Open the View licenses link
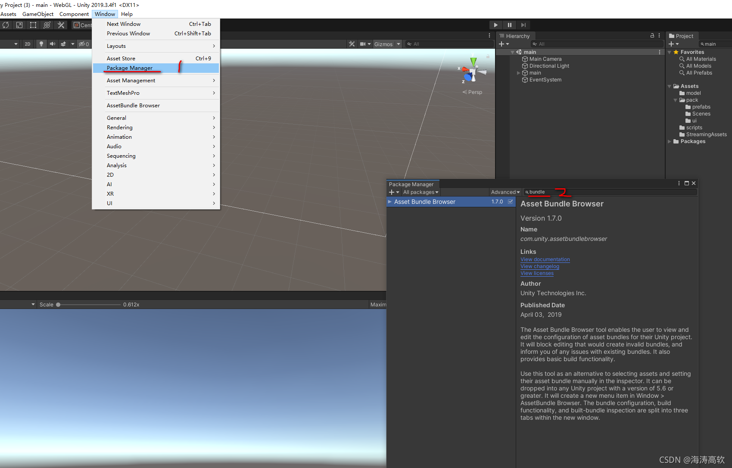This screenshot has width=732, height=468. click(x=537, y=273)
